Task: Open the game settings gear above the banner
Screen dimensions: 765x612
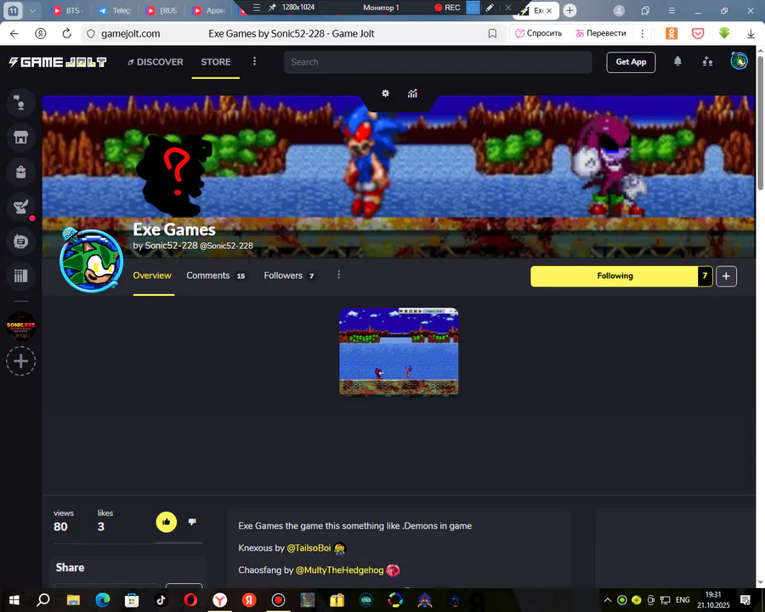Action: point(385,93)
